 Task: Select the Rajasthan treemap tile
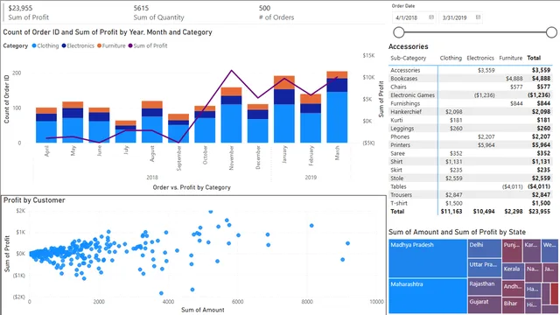pyautogui.click(x=485, y=287)
